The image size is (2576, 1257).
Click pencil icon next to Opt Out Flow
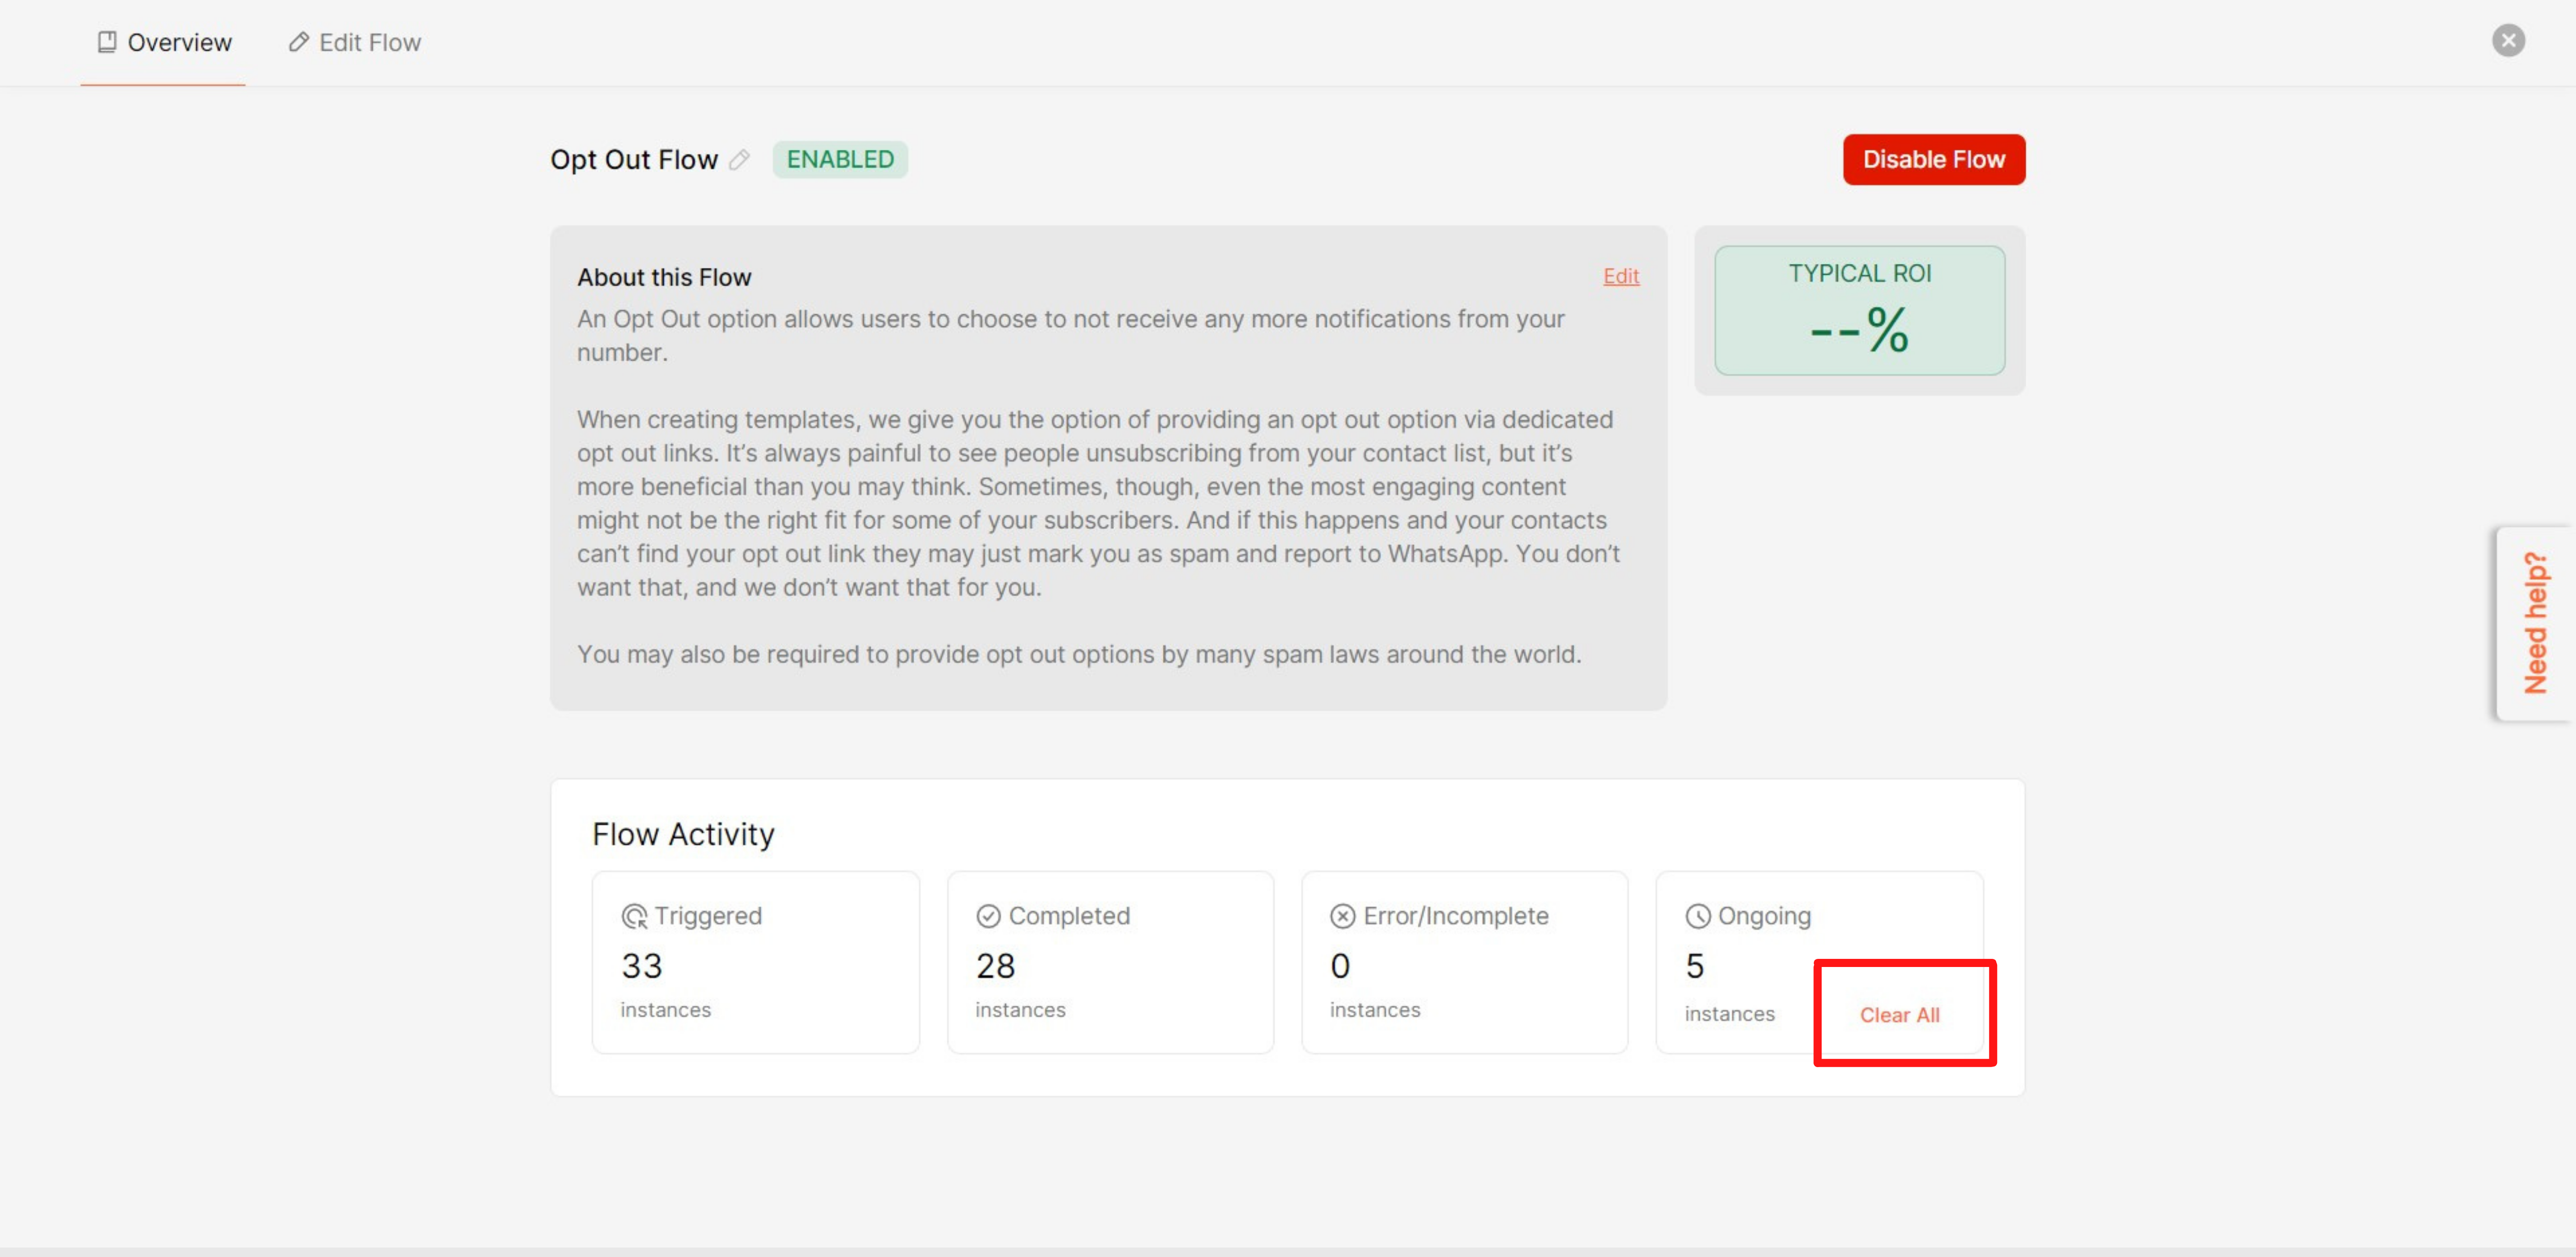tap(739, 160)
